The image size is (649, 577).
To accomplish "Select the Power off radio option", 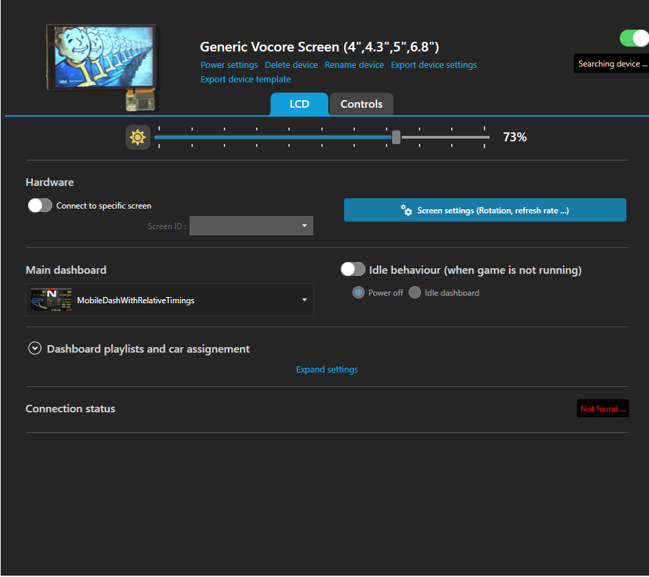I will tap(358, 292).
